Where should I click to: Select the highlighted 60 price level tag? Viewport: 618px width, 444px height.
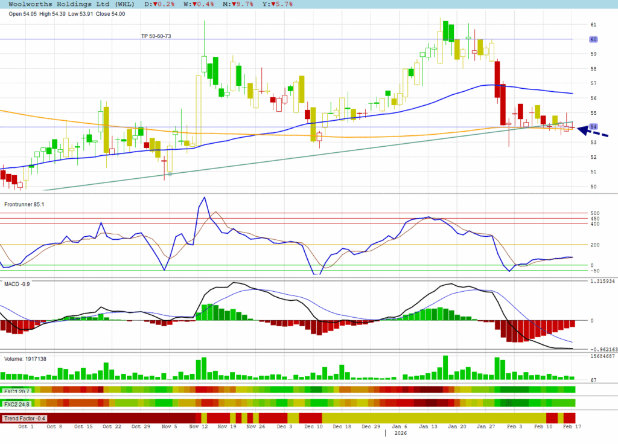click(593, 39)
